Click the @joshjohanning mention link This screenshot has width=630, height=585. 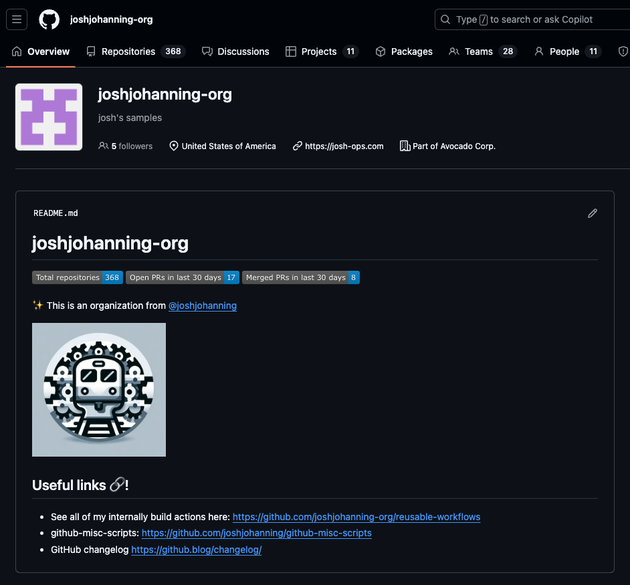point(203,306)
